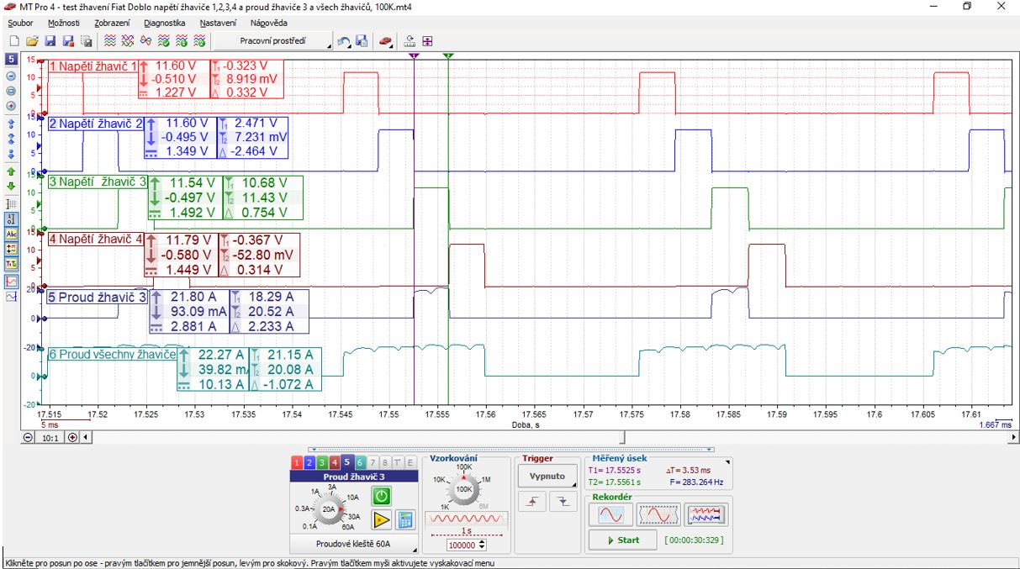Screen dimensions: 1020x569
Task: Open the Vypnuto trigger dropdown
Action: pyautogui.click(x=547, y=477)
